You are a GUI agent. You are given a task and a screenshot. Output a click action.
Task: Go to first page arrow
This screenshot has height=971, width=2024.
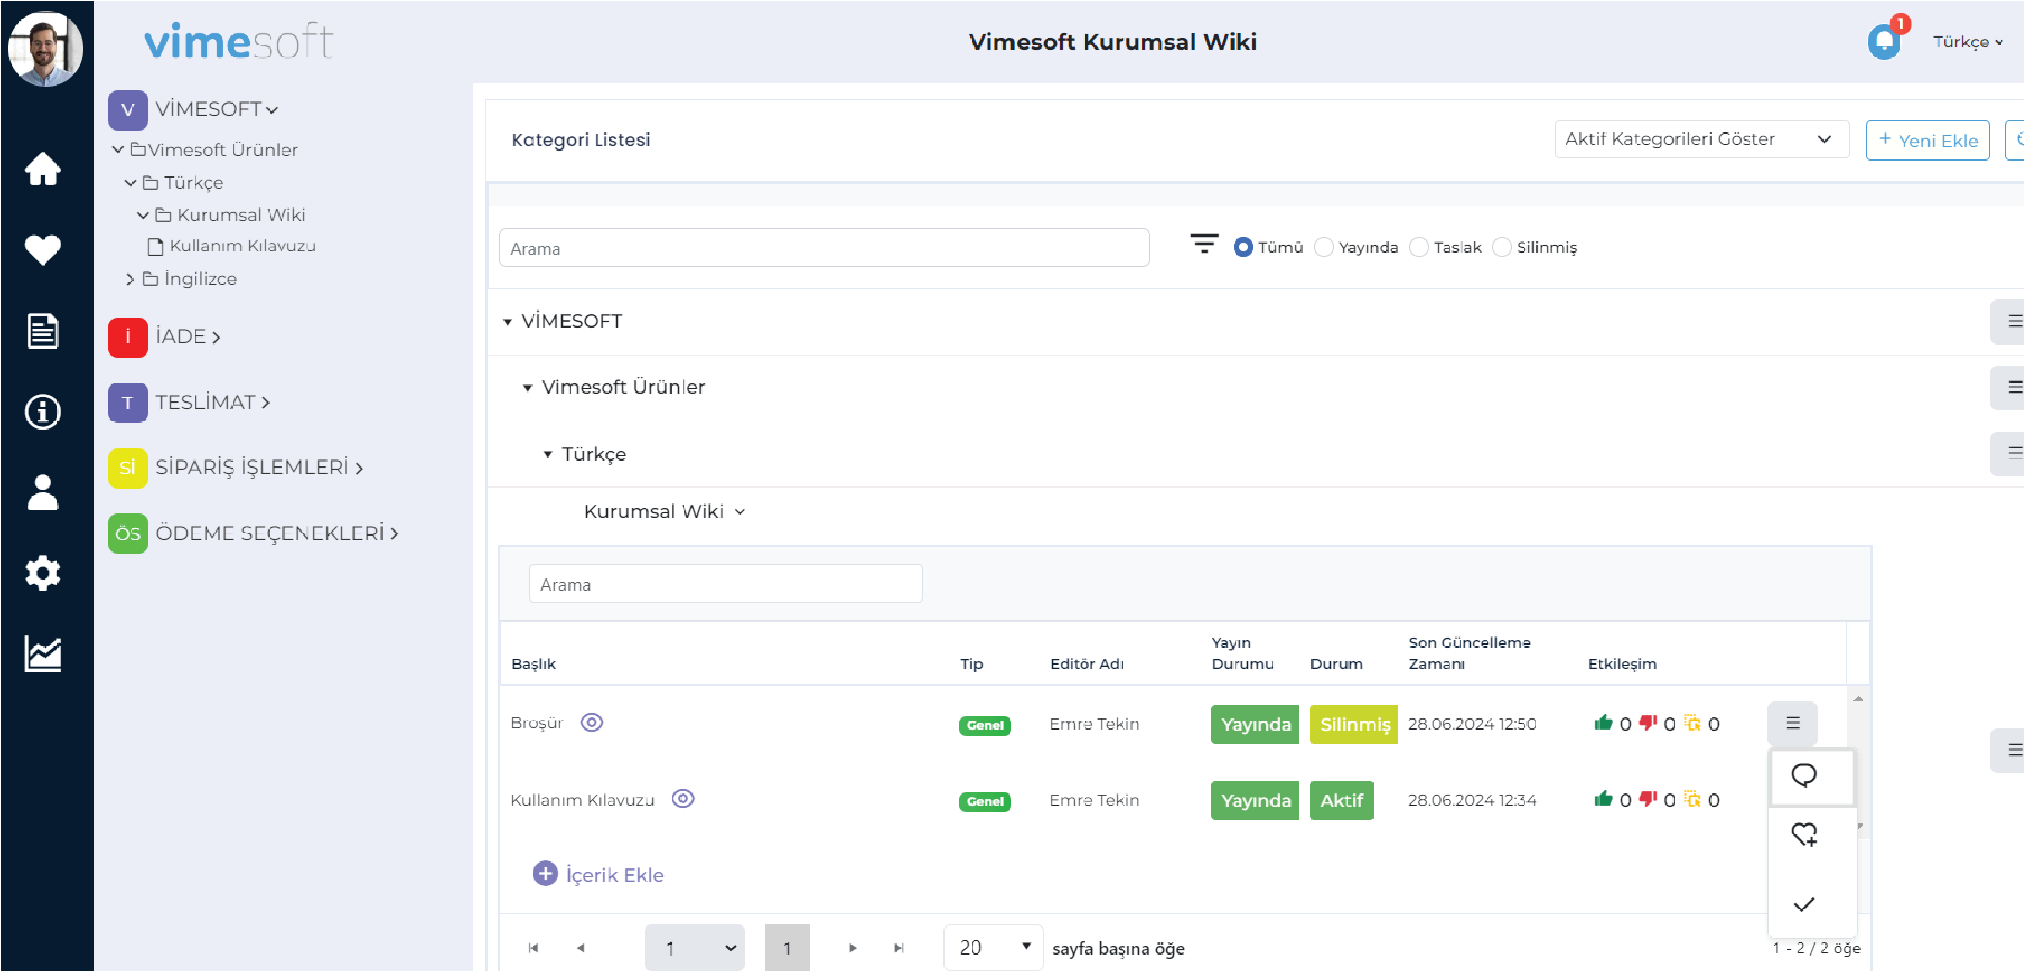pyautogui.click(x=533, y=948)
